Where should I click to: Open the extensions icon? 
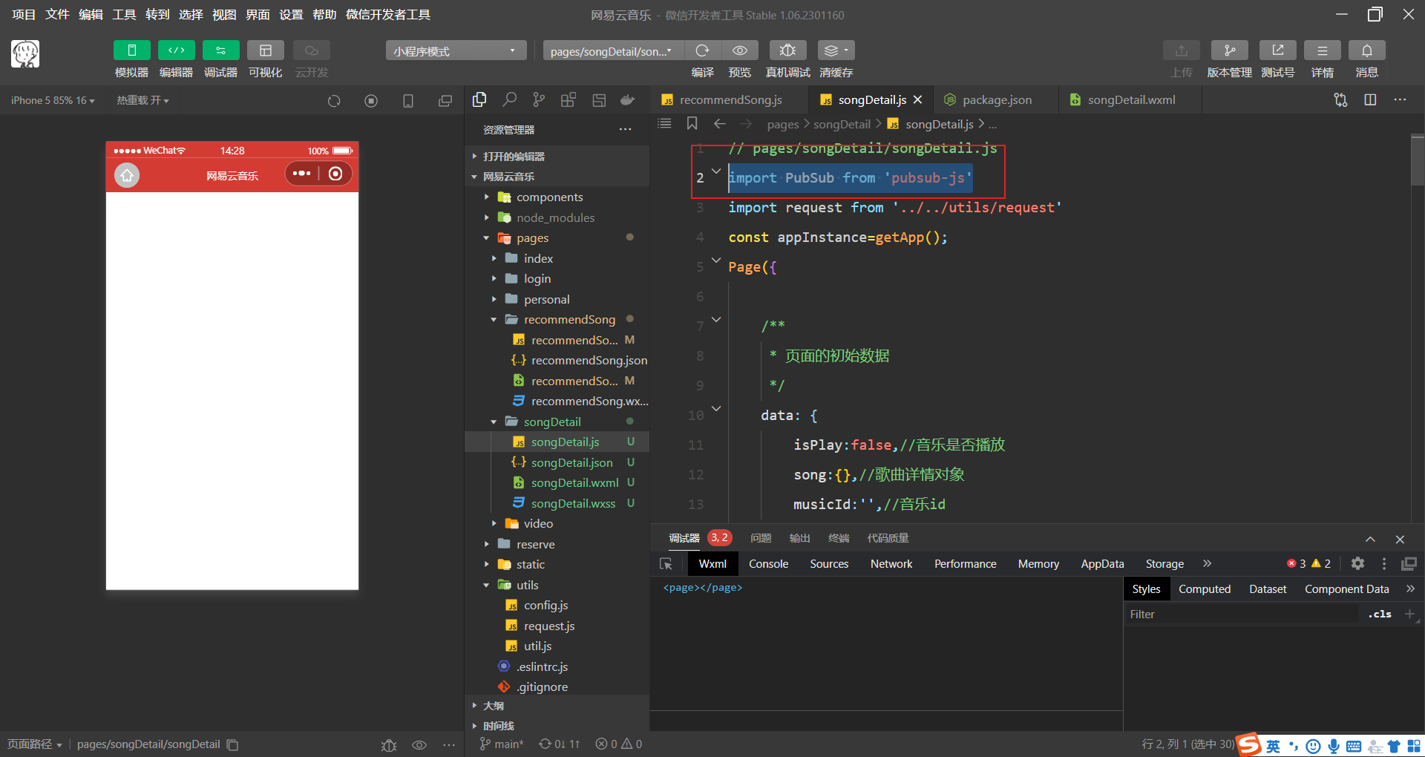(569, 99)
